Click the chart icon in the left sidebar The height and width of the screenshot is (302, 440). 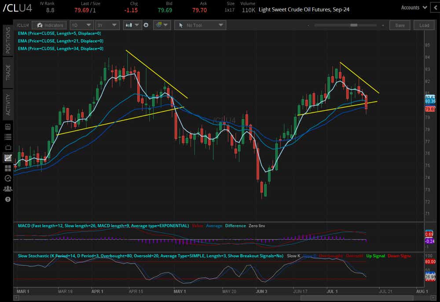7,157
